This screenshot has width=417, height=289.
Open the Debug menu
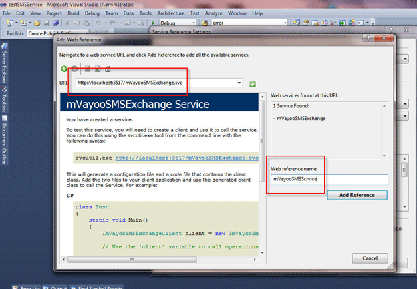point(92,13)
